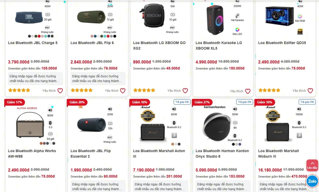Click the 'Giảm 27%' discount badge
This screenshot has height=192, width=319.
(202, 102)
